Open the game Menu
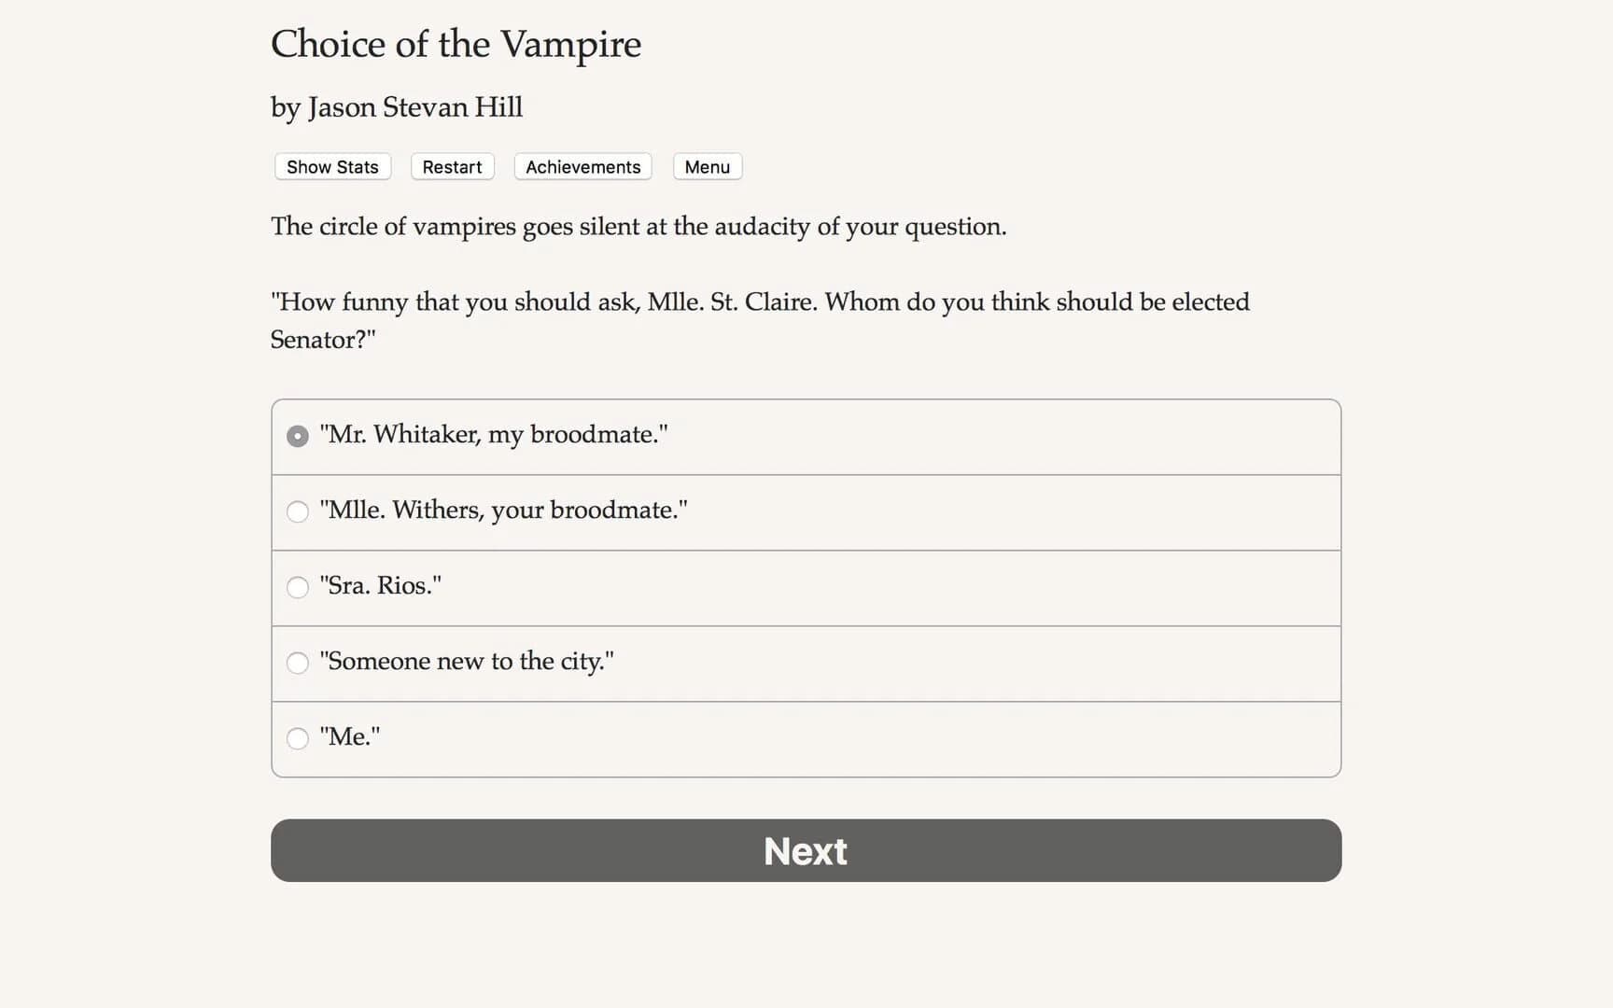The width and height of the screenshot is (1613, 1008). click(x=707, y=166)
